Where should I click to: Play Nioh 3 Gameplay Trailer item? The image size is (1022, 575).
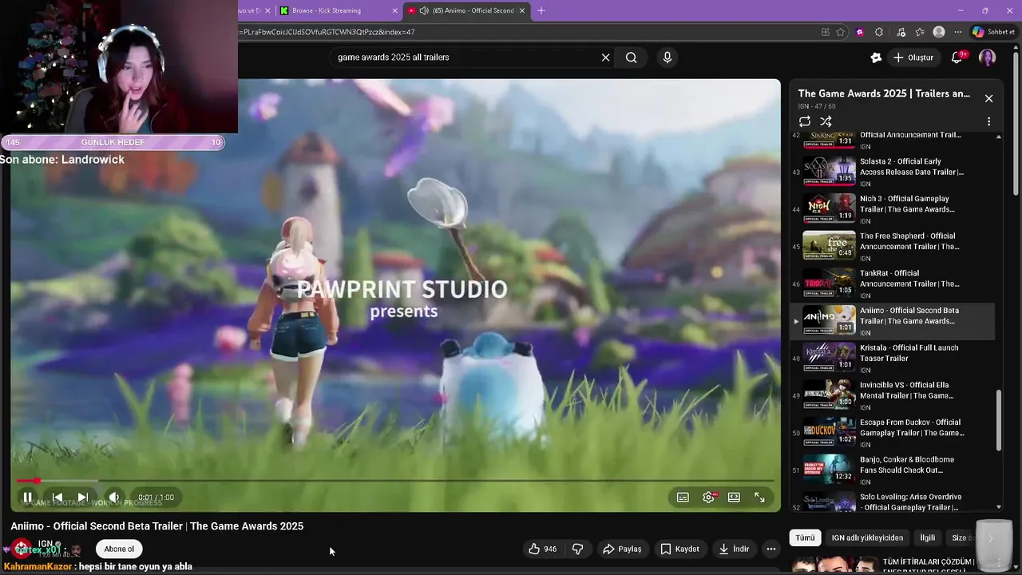point(892,209)
